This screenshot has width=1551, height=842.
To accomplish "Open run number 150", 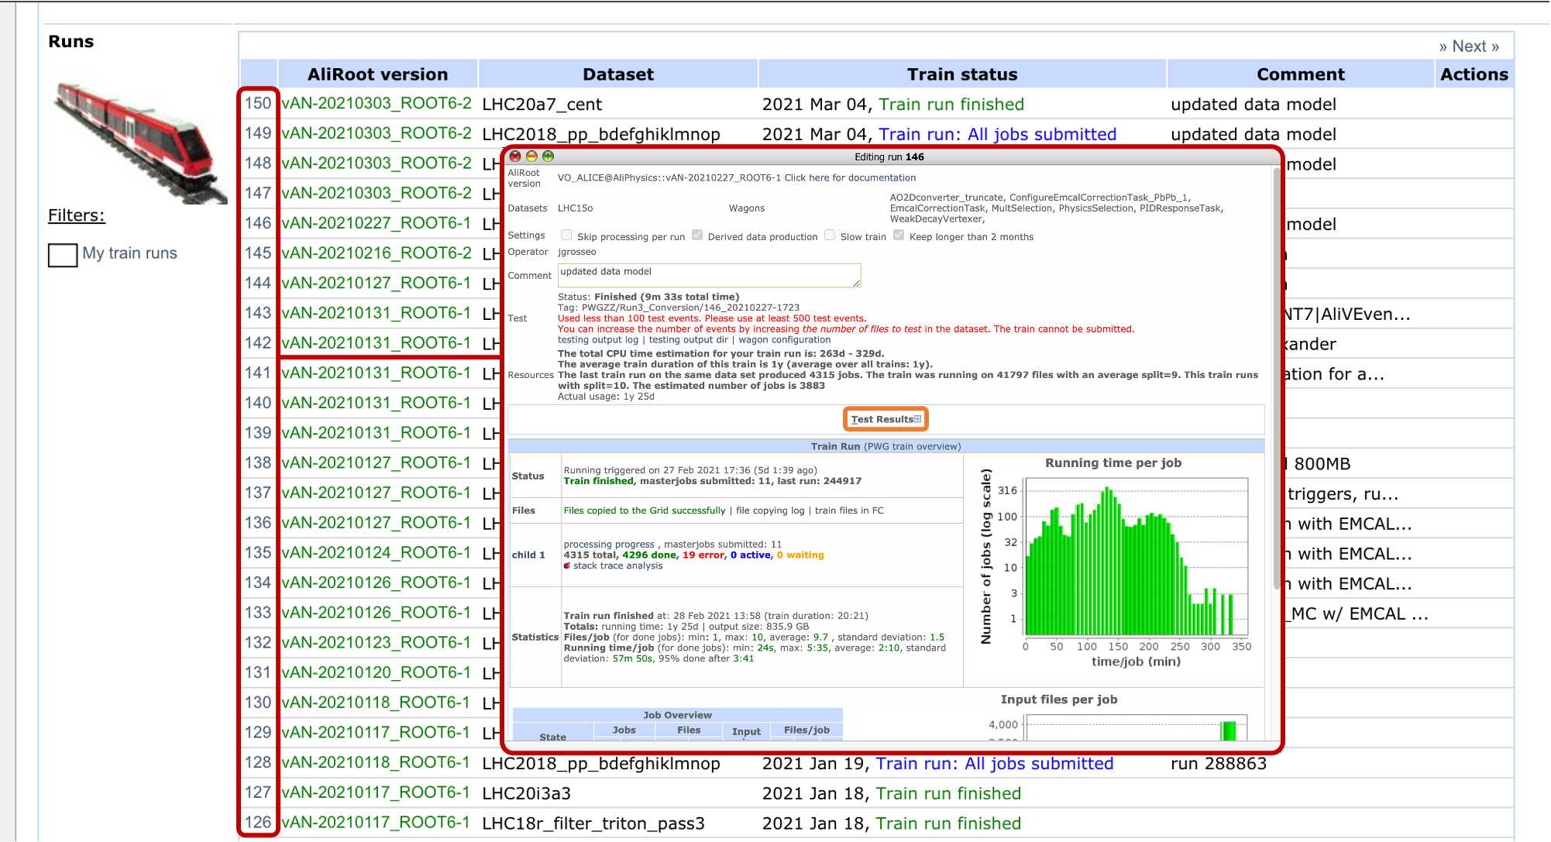I will 258,104.
